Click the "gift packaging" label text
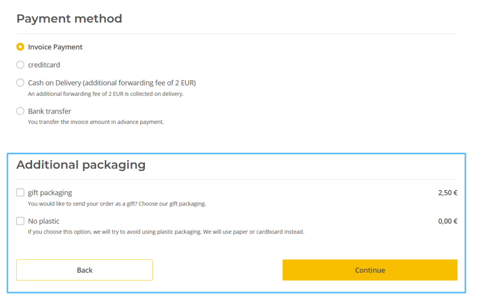Screen dimensions: 479x307 tap(50, 193)
